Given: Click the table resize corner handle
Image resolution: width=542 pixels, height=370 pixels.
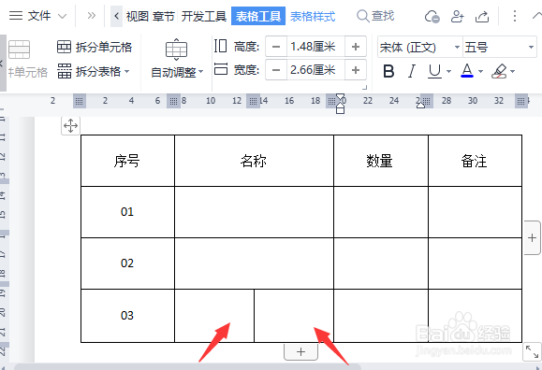Looking at the screenshot, I should [x=532, y=352].
